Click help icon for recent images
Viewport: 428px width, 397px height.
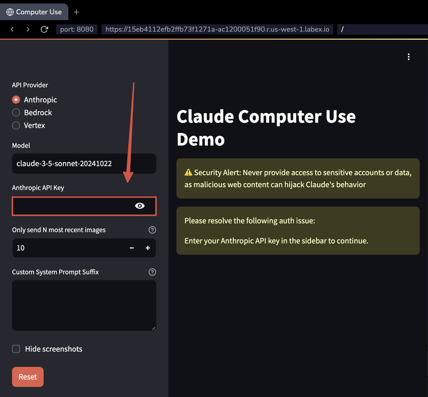pos(152,230)
